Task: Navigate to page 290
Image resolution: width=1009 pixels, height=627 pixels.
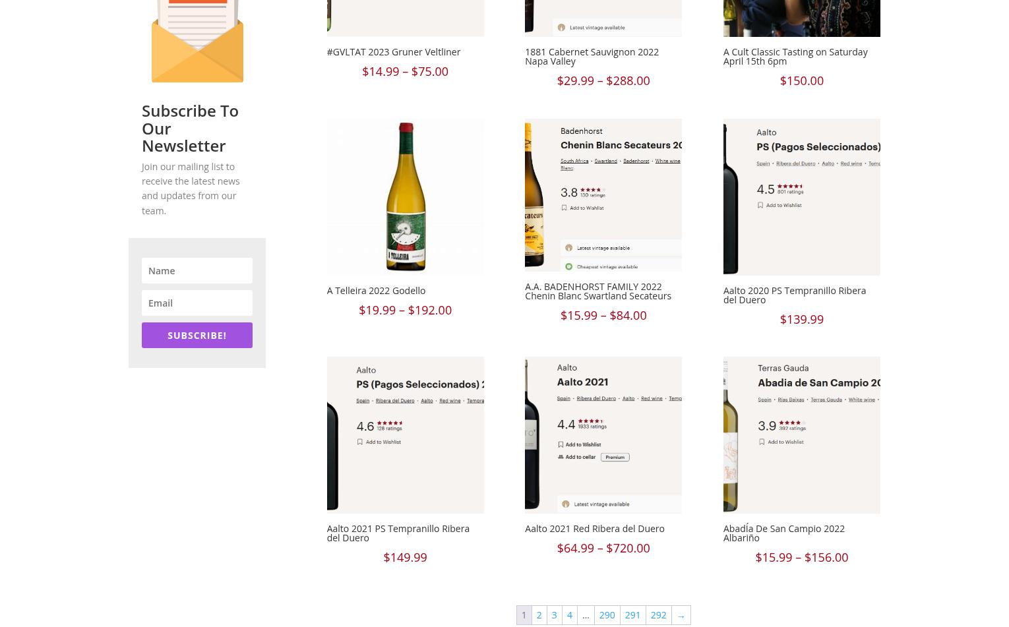Action: point(607,615)
